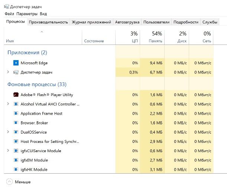Click the DualOSService process icon

[x=16, y=132]
